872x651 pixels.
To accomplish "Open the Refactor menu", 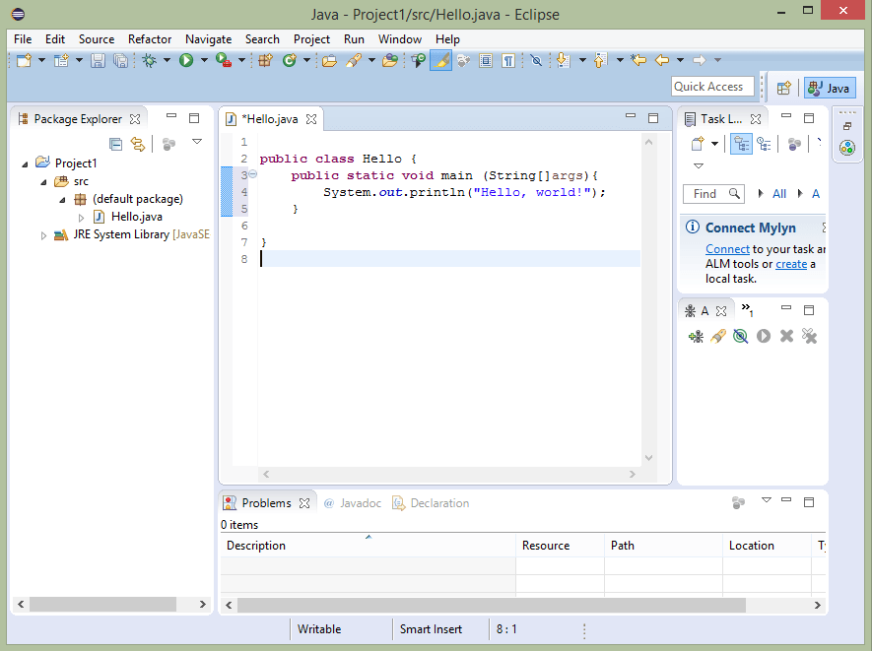I will pyautogui.click(x=150, y=39).
